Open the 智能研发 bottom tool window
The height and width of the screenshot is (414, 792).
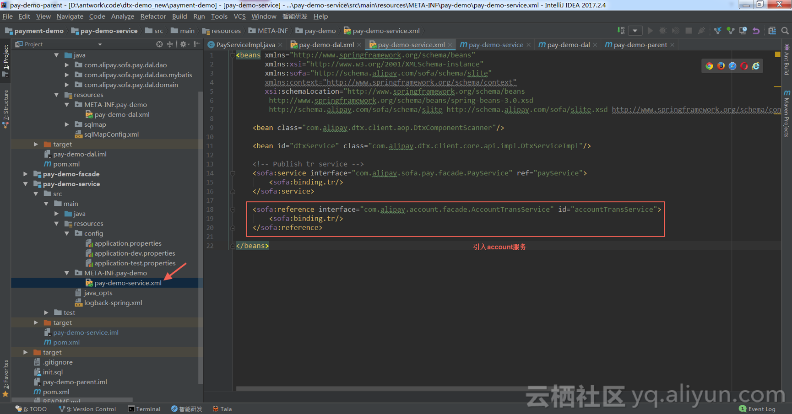coord(186,409)
